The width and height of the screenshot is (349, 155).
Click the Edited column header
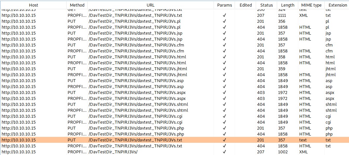(246, 5)
